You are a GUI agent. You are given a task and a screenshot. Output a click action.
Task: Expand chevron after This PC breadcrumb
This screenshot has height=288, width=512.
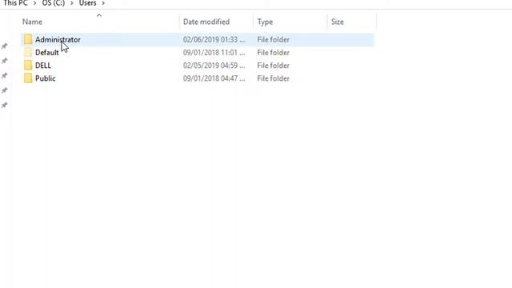click(x=34, y=3)
